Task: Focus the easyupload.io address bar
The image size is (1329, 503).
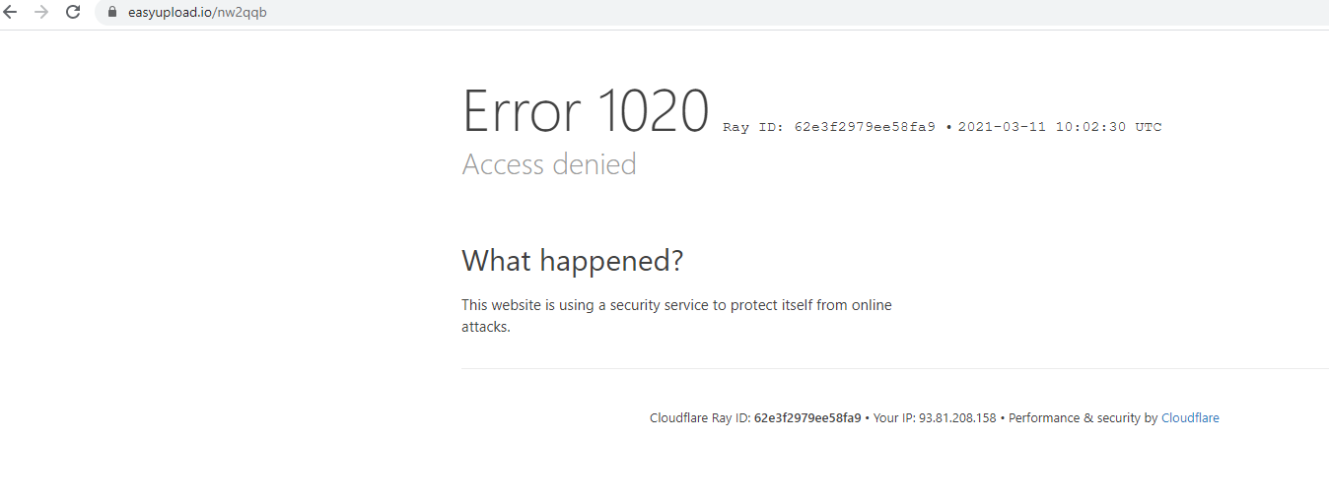Action: [710, 13]
